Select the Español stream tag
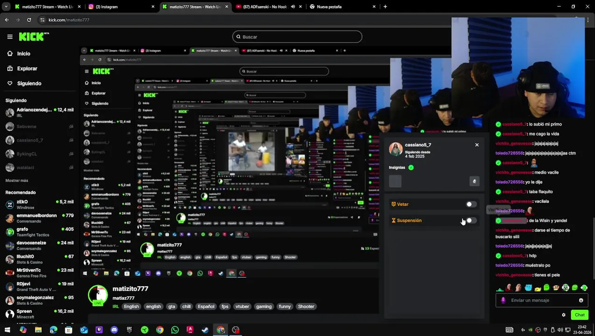Viewport: 595px width, 336px height. click(x=206, y=307)
